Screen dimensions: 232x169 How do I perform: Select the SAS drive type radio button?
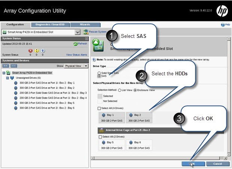tap(99, 76)
